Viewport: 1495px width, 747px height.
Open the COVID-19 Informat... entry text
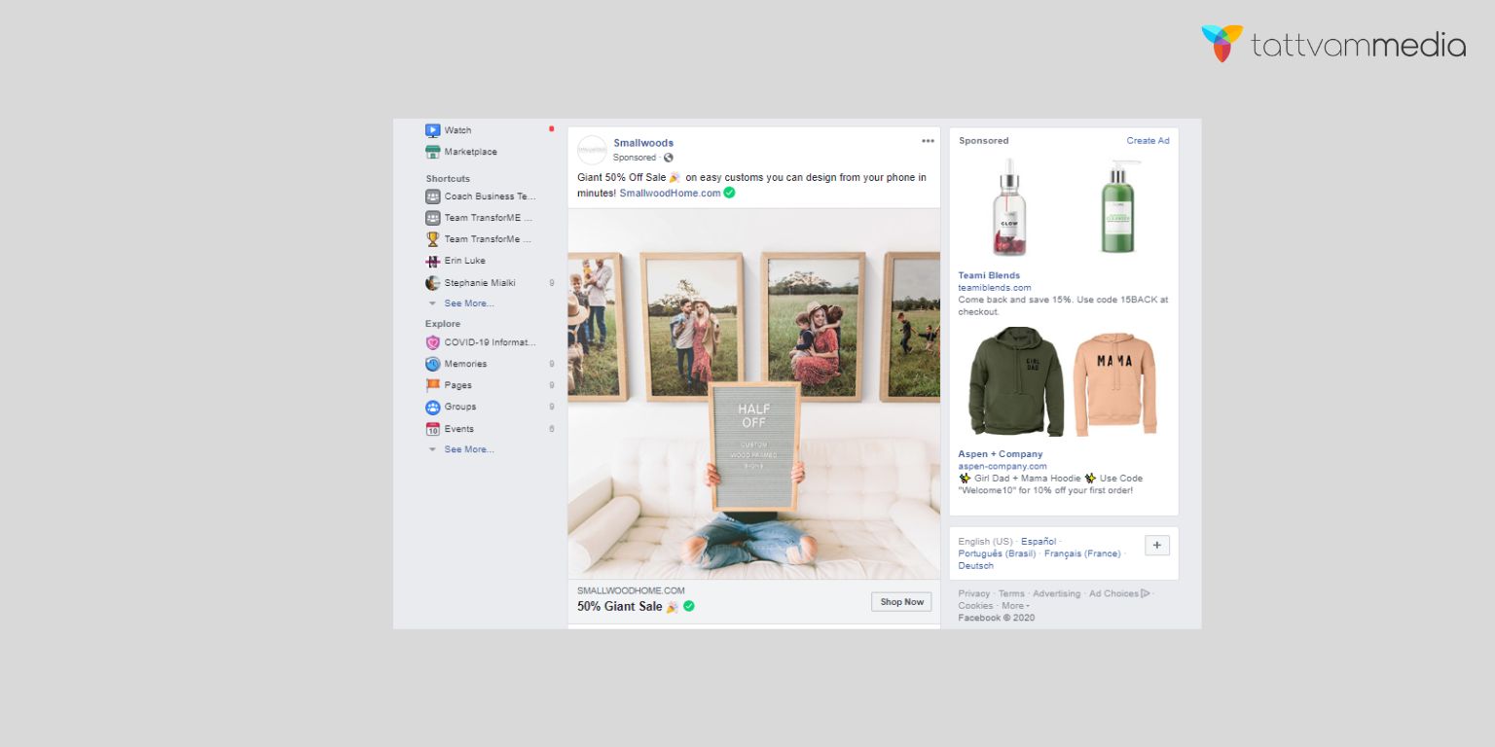click(491, 342)
